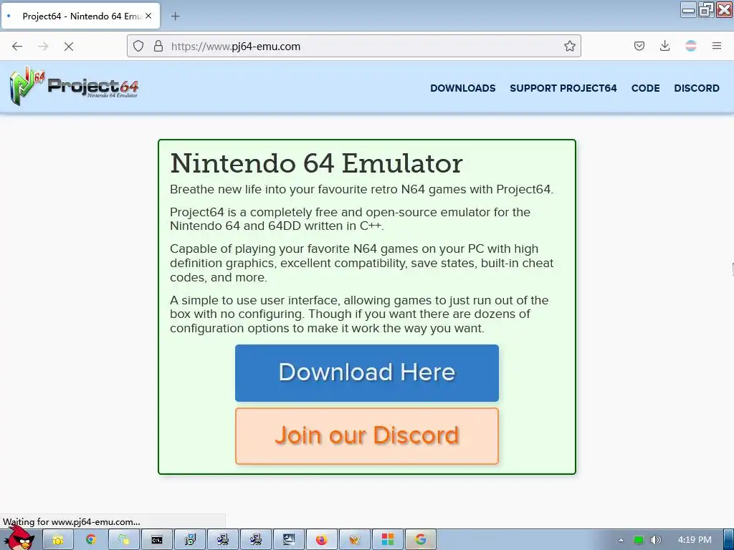This screenshot has width=734, height=550.
Task: Bookmark this page with the star icon
Action: click(x=569, y=47)
